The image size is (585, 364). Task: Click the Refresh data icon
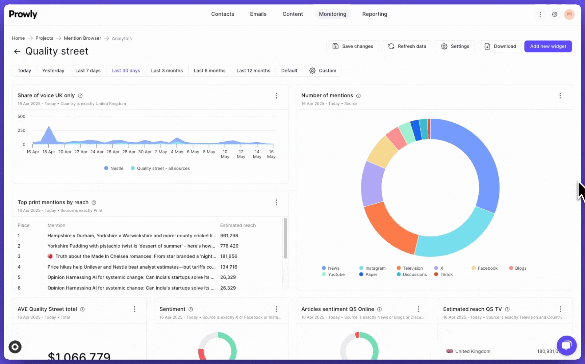tap(391, 46)
